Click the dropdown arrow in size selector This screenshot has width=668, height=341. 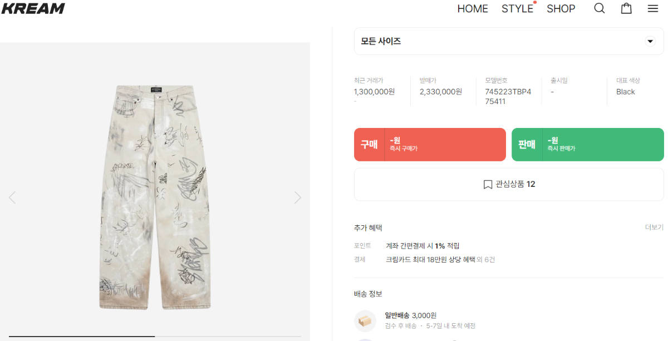tap(650, 41)
